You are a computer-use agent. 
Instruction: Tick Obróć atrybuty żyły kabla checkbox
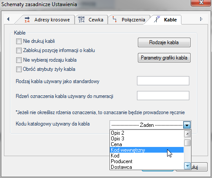click(x=19, y=69)
